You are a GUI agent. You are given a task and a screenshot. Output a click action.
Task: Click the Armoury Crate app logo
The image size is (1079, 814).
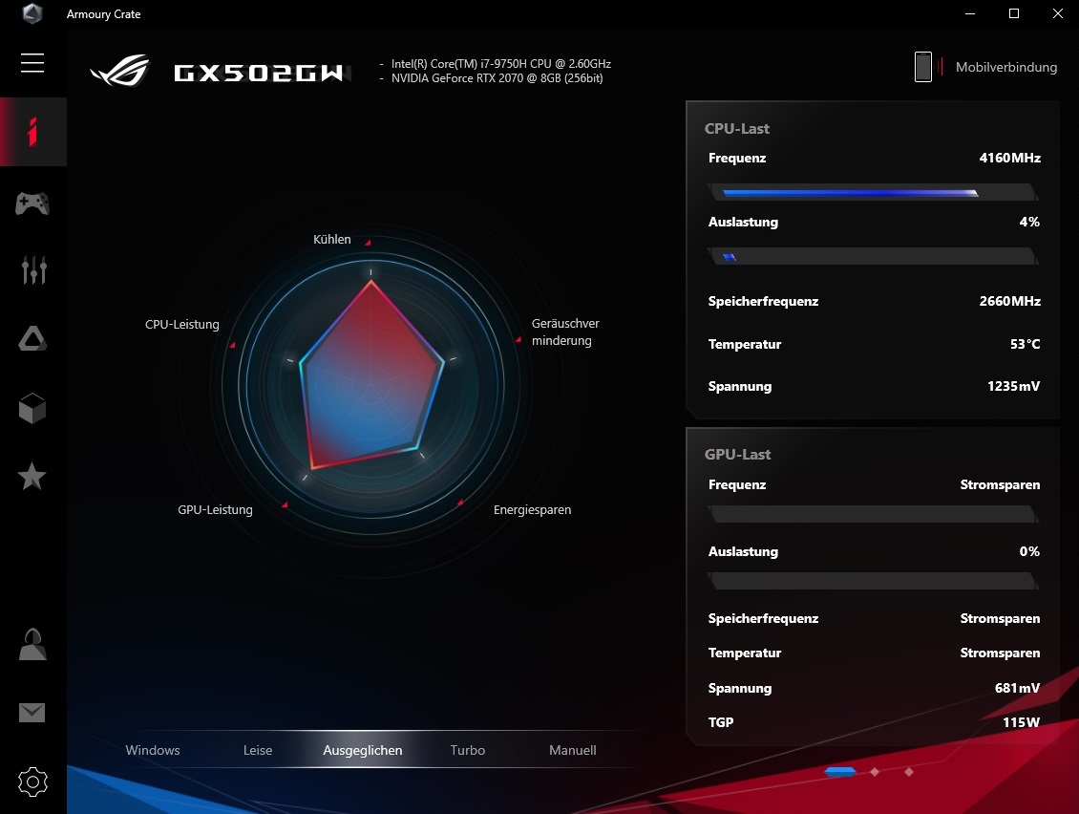[32, 13]
